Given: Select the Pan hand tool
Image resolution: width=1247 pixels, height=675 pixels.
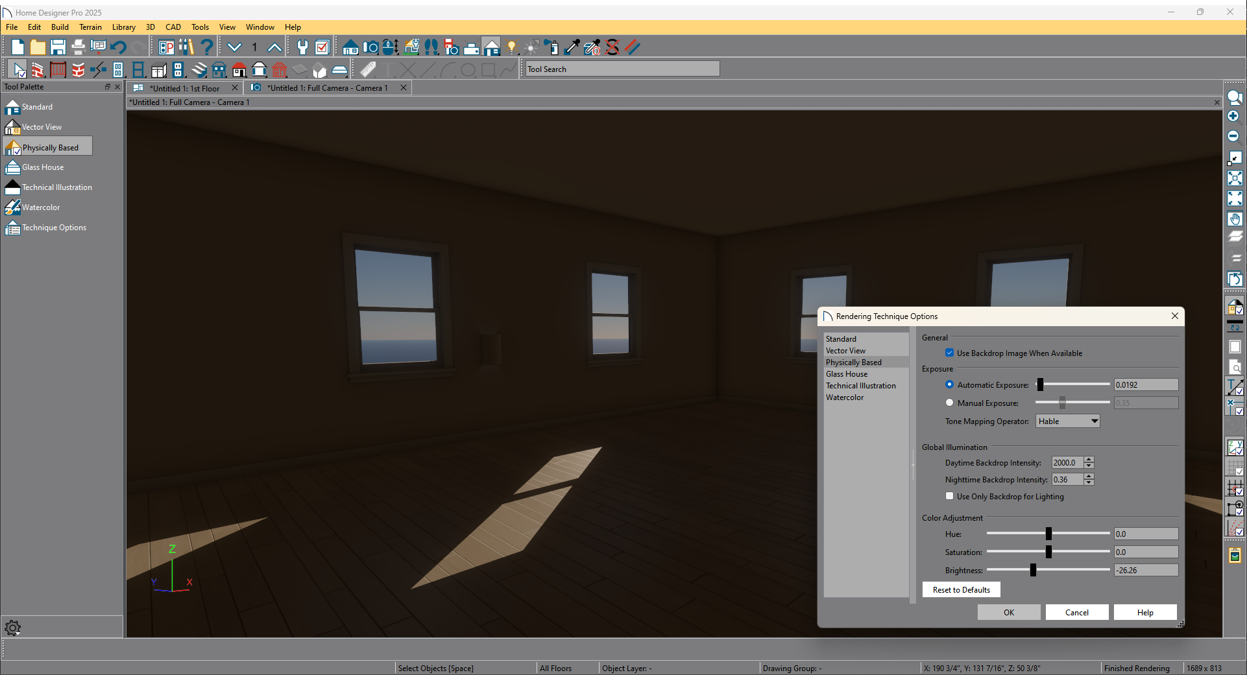Looking at the screenshot, I should (x=1235, y=219).
